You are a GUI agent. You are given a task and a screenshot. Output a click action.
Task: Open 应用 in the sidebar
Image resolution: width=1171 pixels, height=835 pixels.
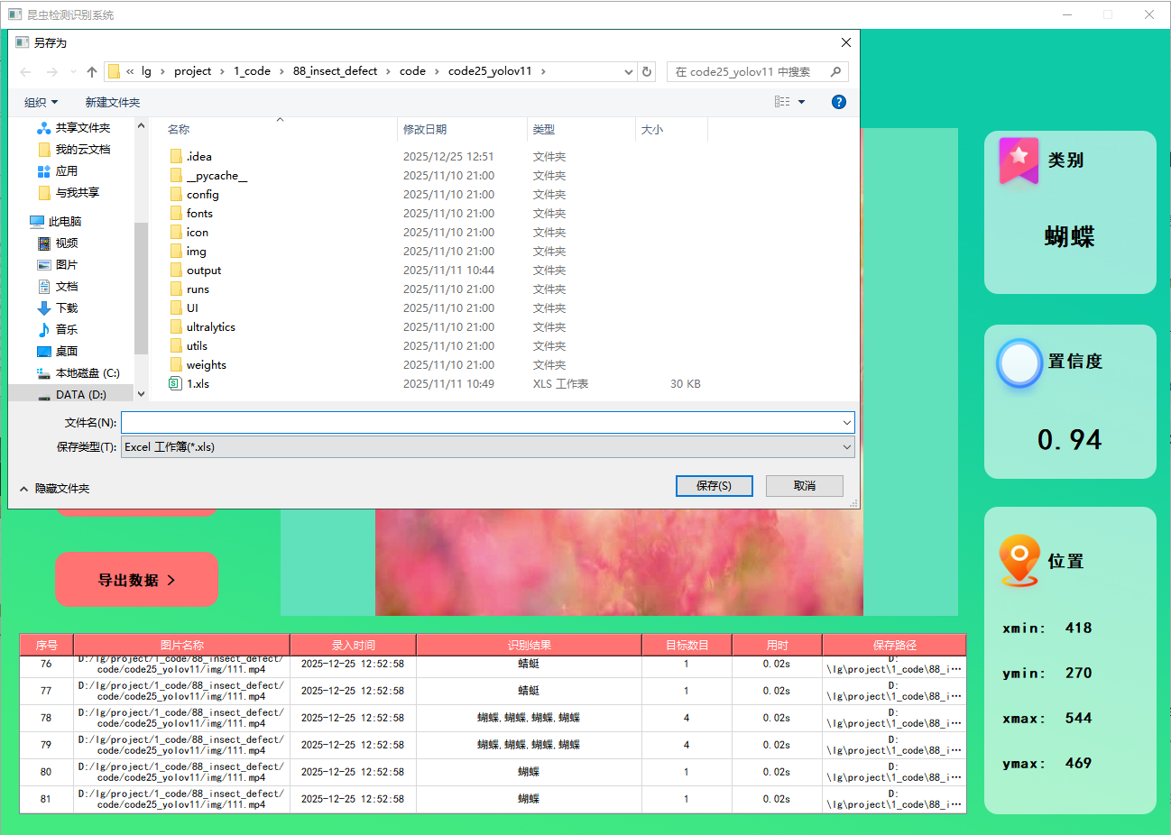[x=58, y=171]
